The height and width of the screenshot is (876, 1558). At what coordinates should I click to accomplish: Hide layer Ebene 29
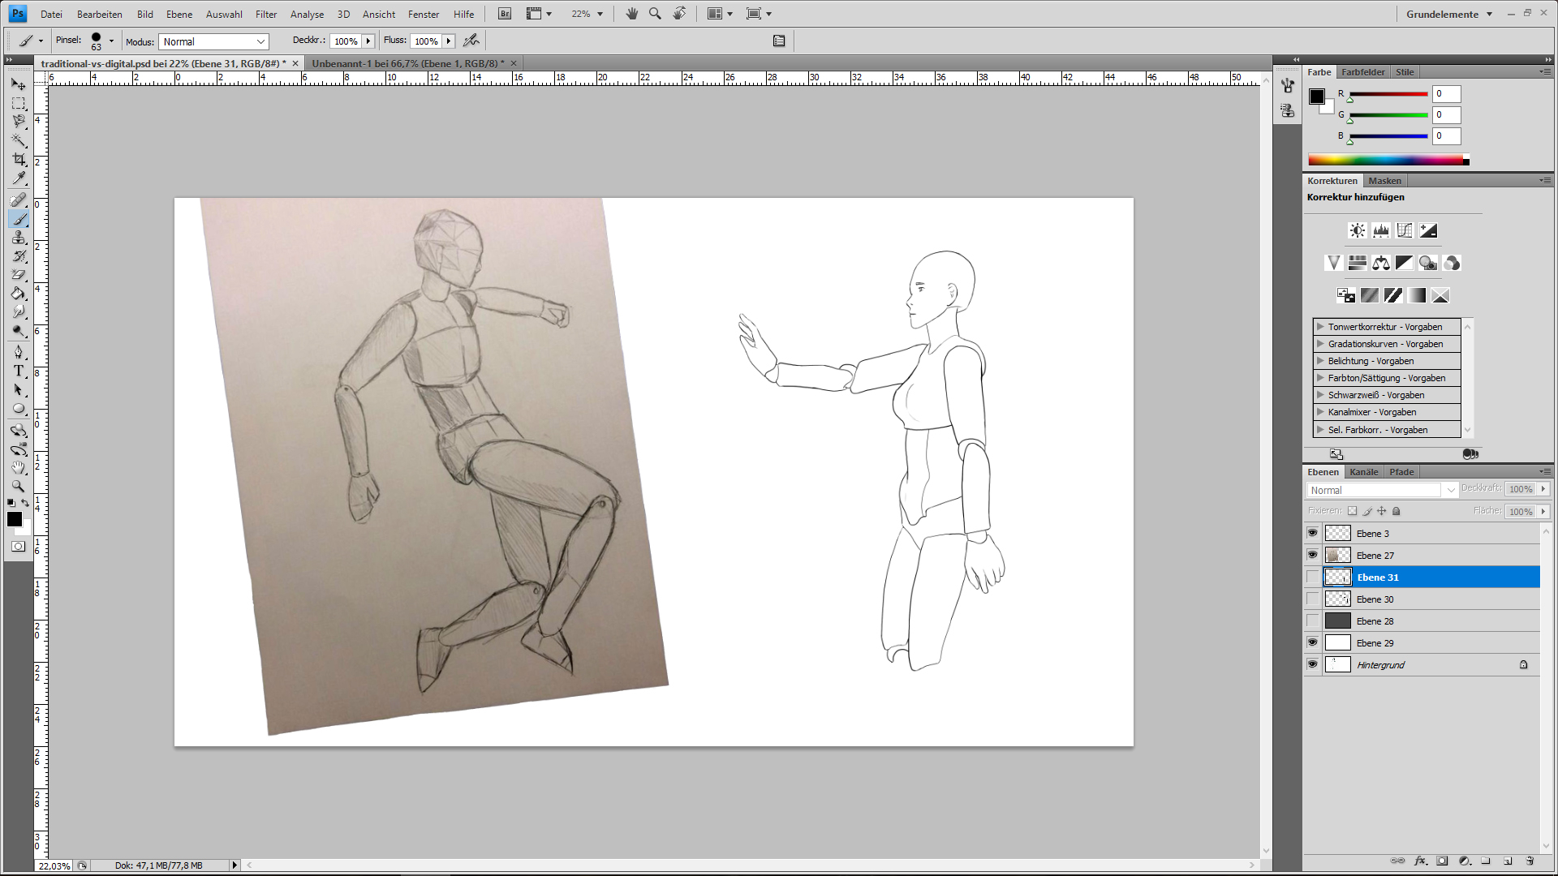(1312, 642)
